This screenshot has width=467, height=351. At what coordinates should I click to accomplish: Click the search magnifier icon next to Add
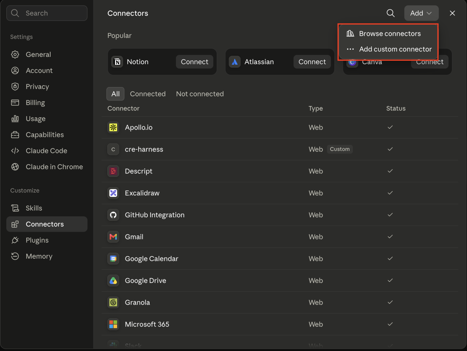(391, 13)
